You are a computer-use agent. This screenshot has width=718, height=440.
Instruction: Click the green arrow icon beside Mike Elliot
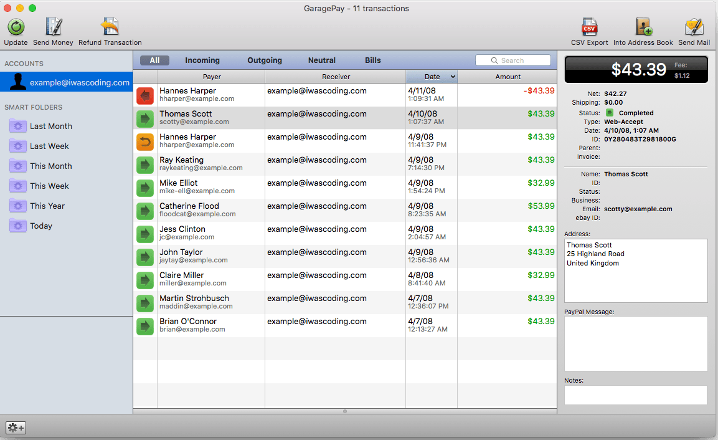tap(145, 188)
